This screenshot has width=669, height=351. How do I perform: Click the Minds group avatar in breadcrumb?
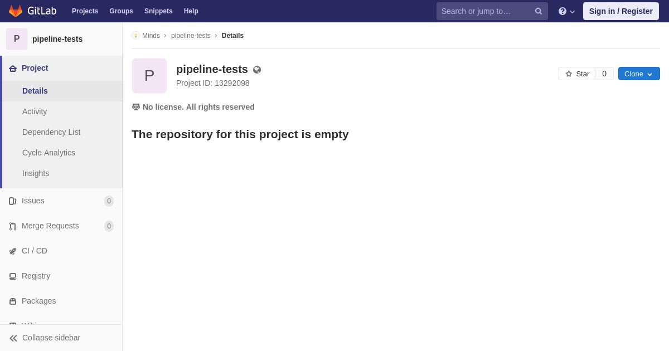coord(135,36)
